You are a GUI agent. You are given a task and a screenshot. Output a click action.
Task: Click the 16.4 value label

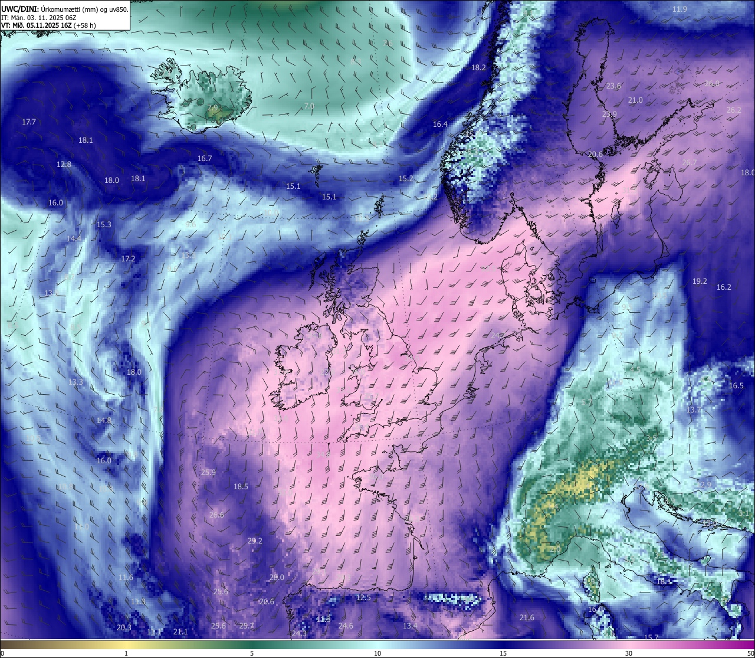[x=440, y=125]
